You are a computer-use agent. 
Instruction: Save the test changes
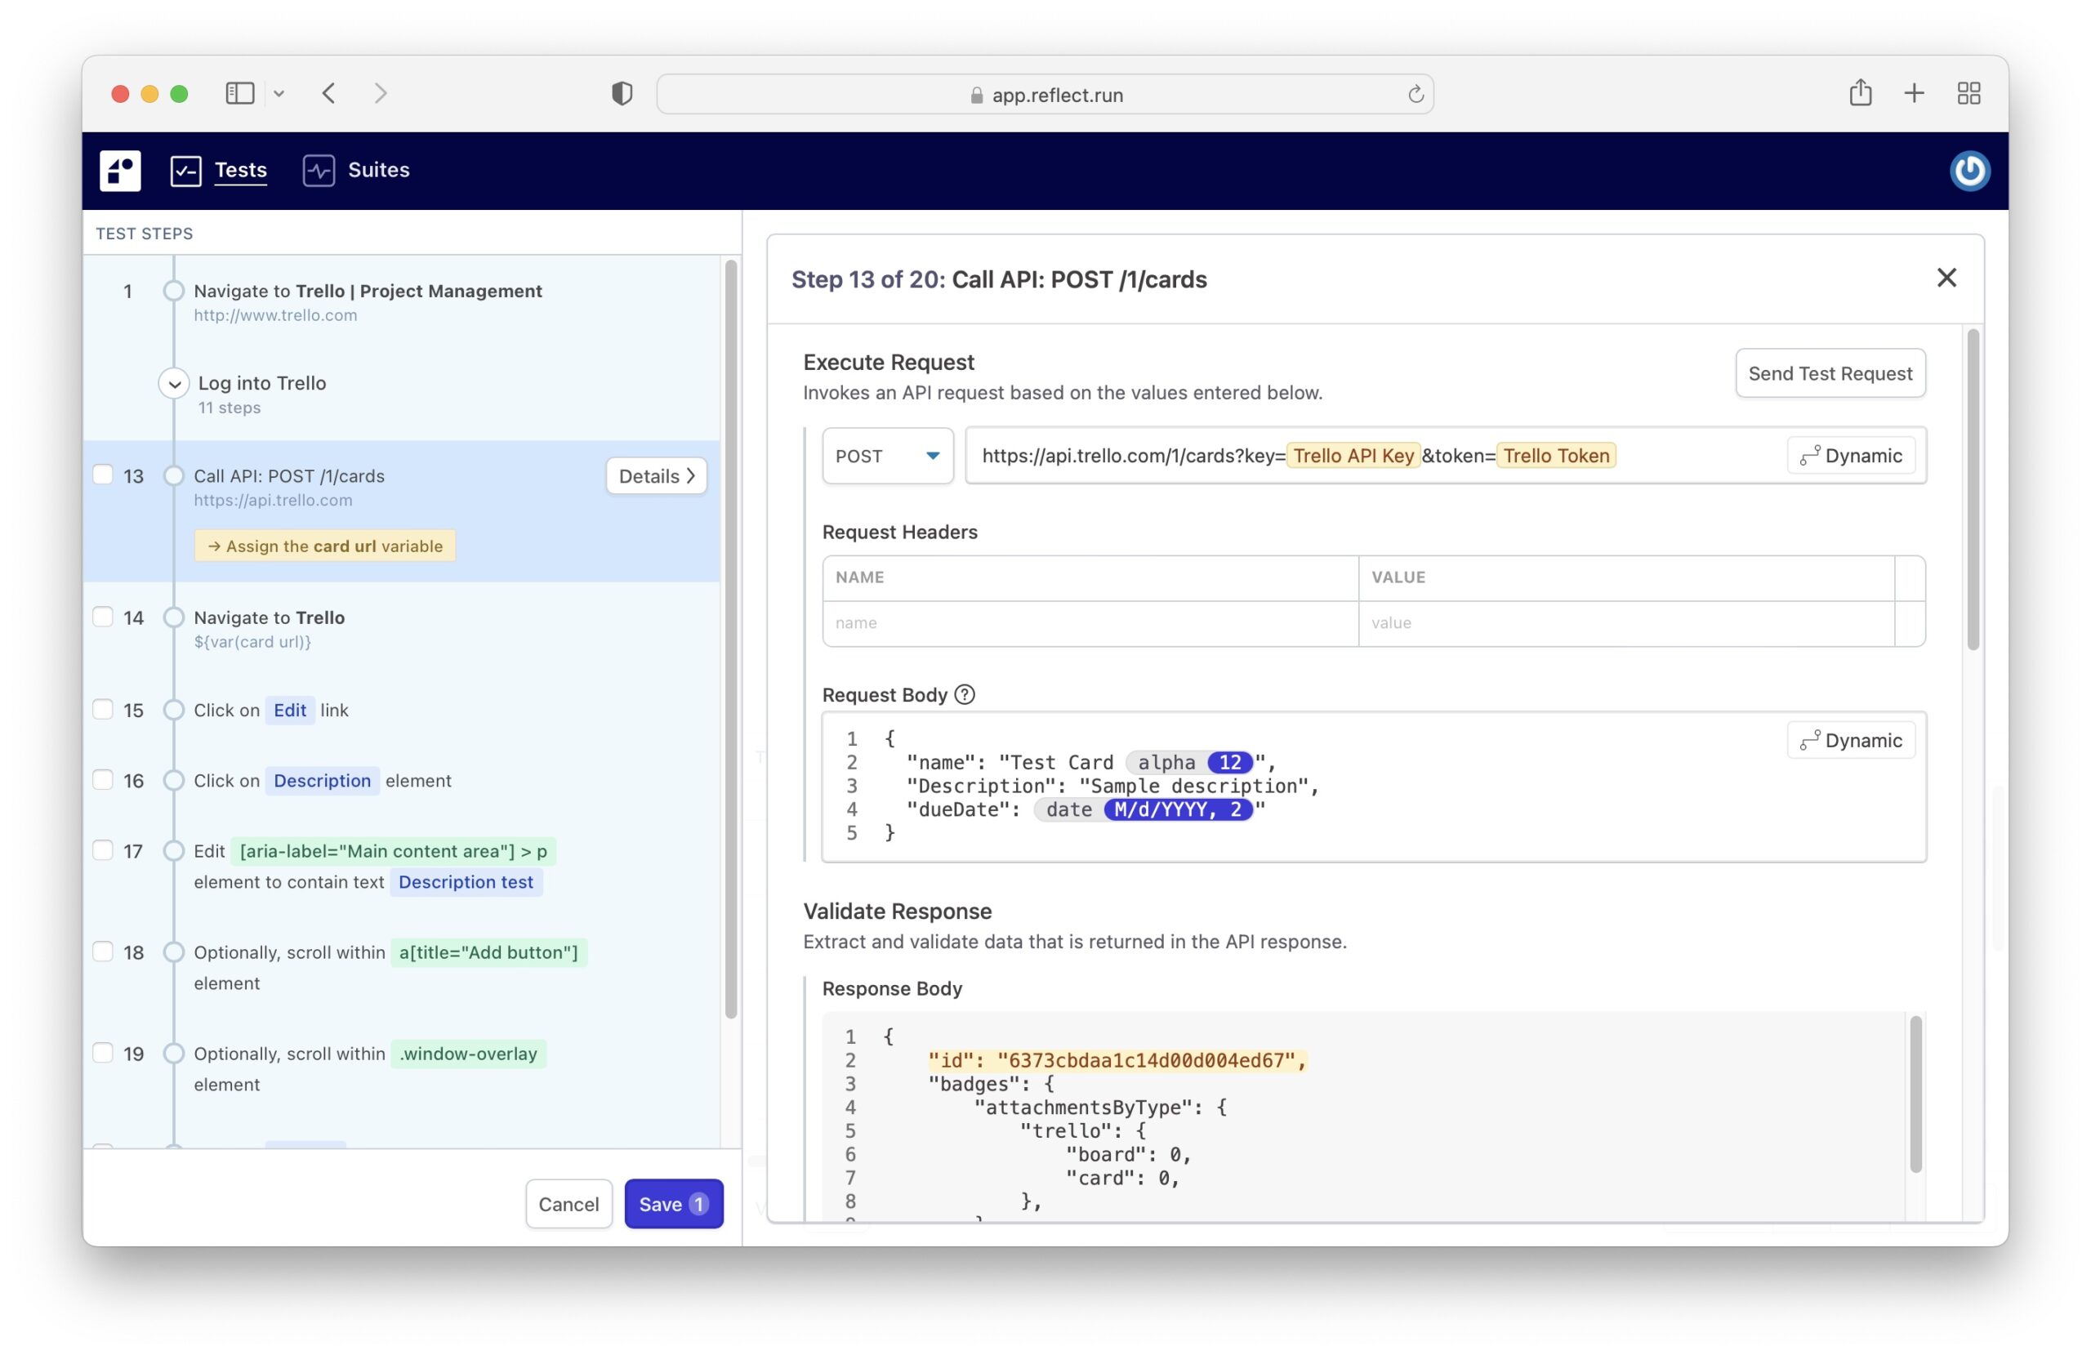coord(673,1204)
